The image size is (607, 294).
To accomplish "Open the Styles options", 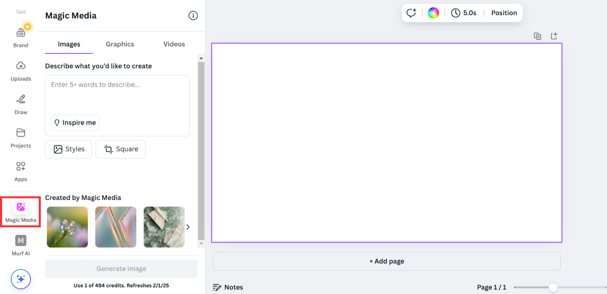I will pos(68,149).
